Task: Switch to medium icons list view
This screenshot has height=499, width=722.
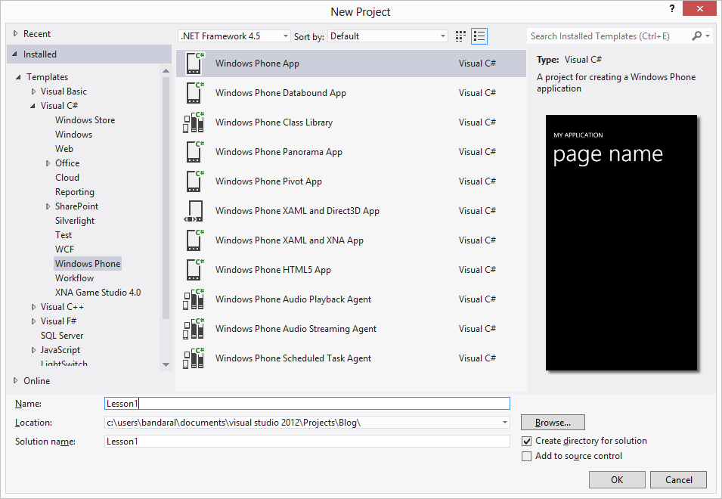Action: [x=479, y=36]
